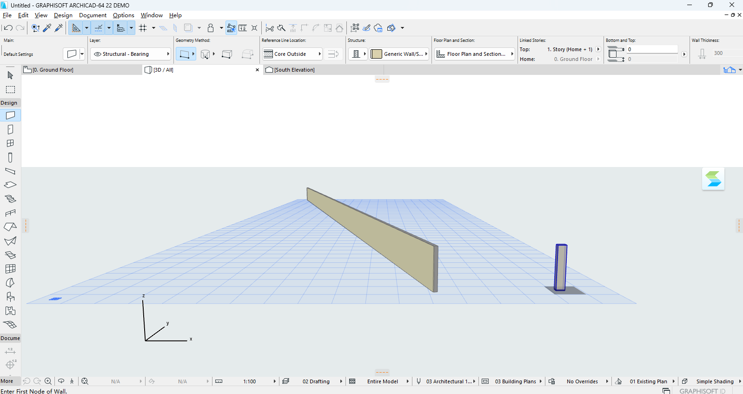Select the Zone tool
This screenshot has width=743, height=394.
(x=10, y=311)
